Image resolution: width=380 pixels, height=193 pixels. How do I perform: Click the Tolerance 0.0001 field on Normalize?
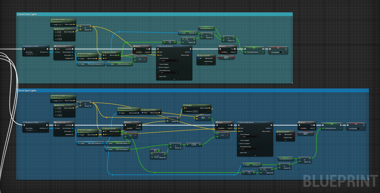click(195, 111)
